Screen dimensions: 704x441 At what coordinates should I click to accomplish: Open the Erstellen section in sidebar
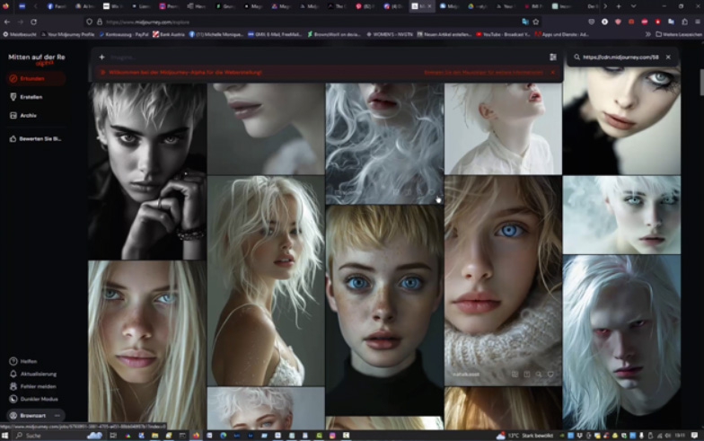(x=32, y=97)
